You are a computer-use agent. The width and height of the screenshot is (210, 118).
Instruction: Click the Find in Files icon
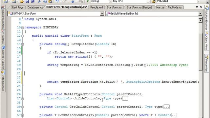[x=154, y=1]
